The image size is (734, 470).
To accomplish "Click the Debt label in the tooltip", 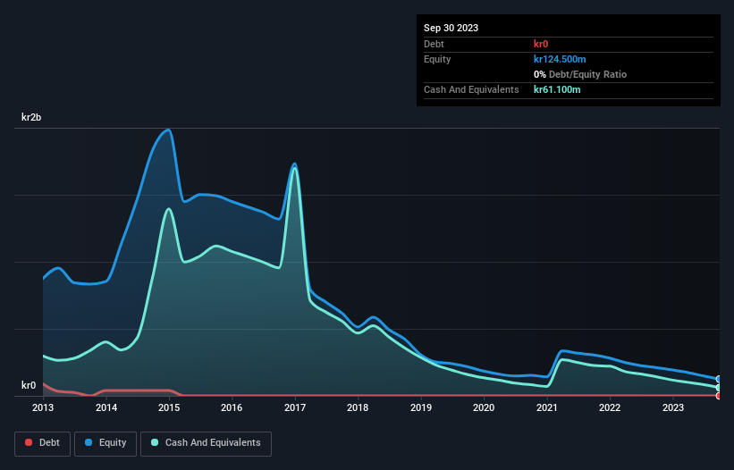I will tap(434, 44).
